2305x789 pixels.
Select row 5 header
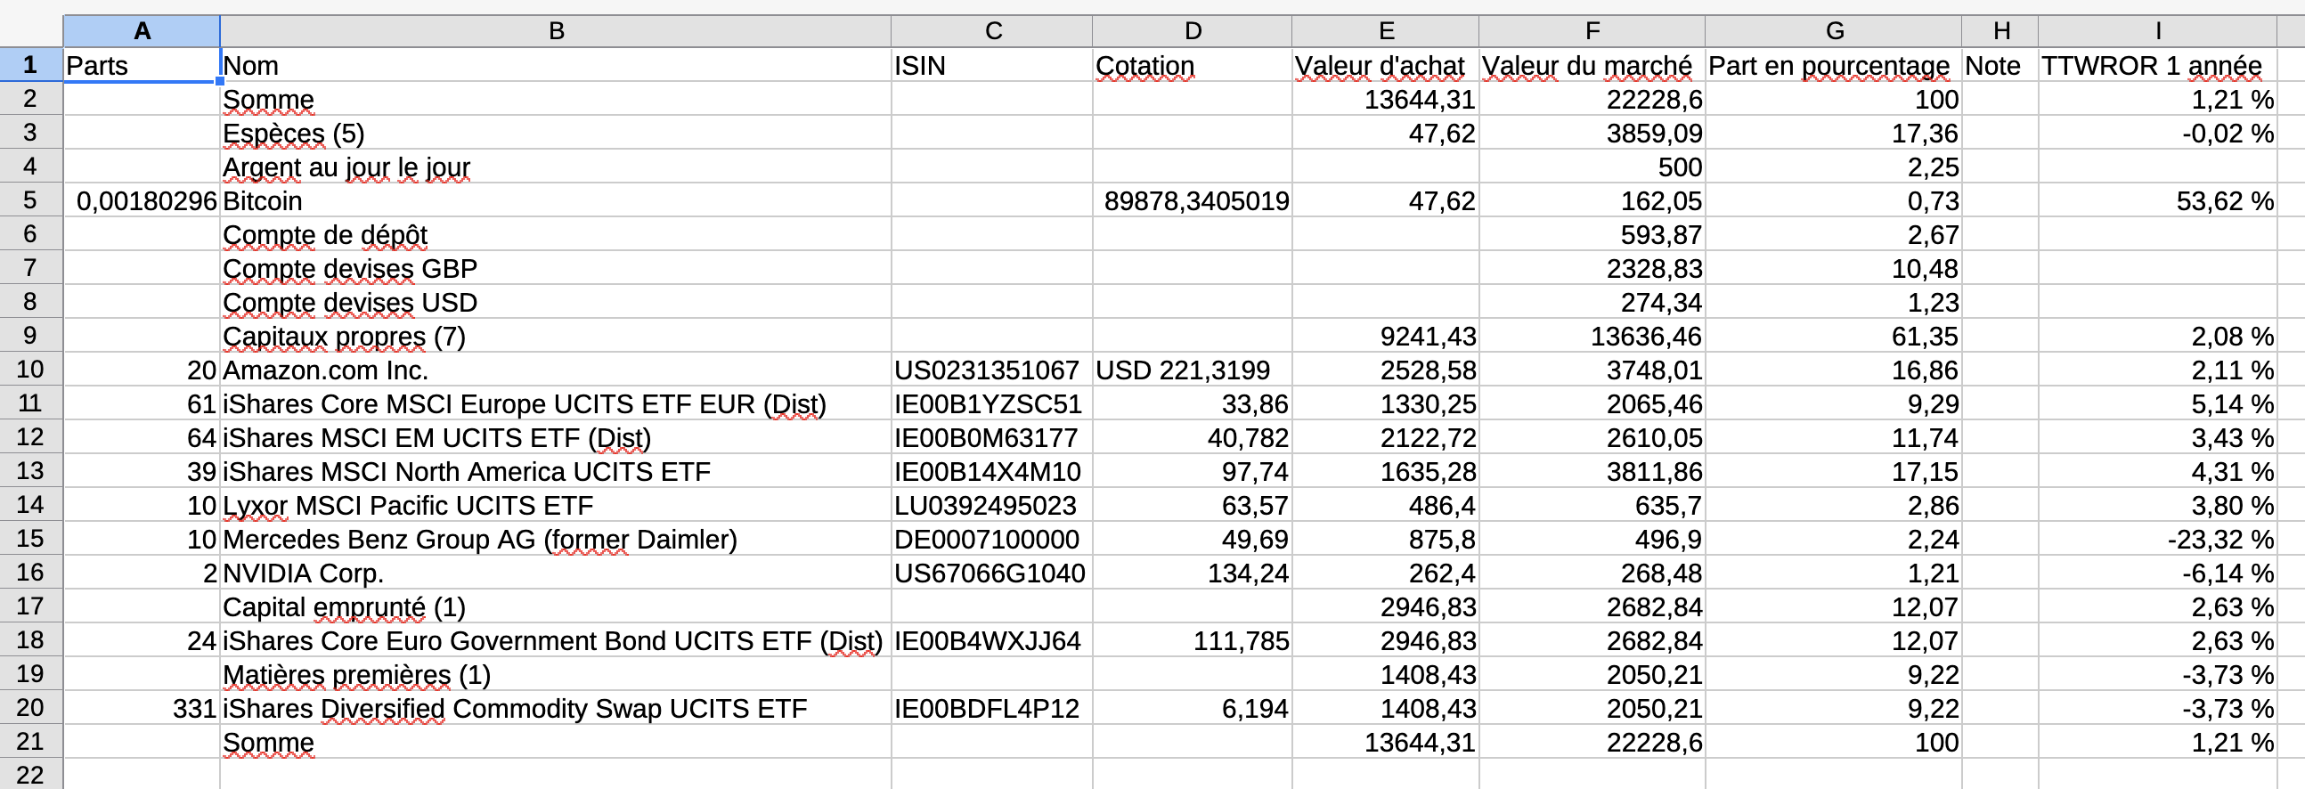pyautogui.click(x=31, y=200)
